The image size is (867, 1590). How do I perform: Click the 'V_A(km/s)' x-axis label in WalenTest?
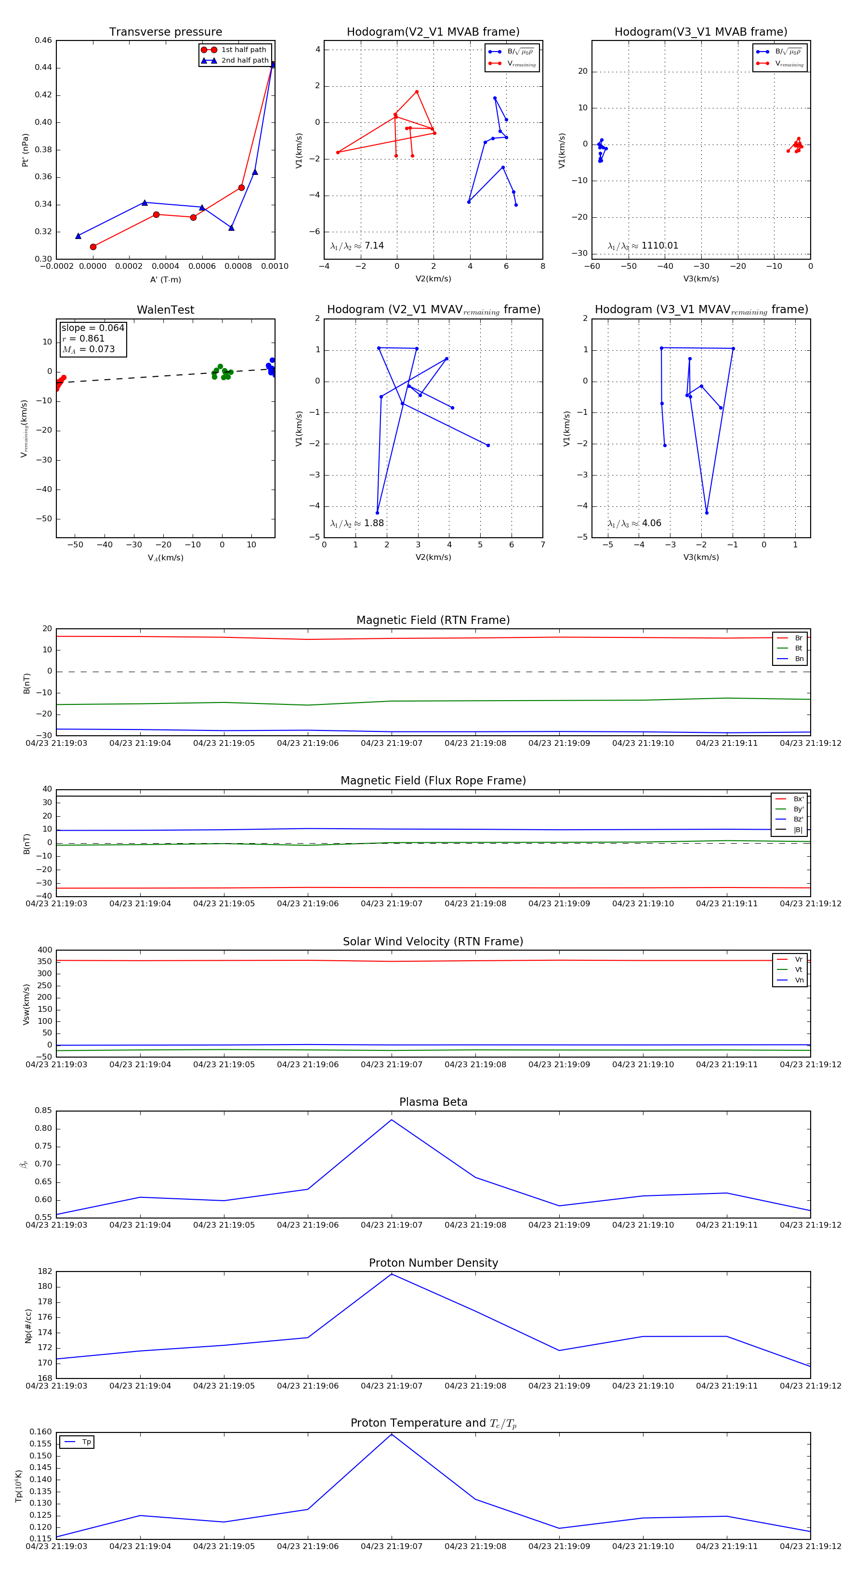click(x=165, y=558)
